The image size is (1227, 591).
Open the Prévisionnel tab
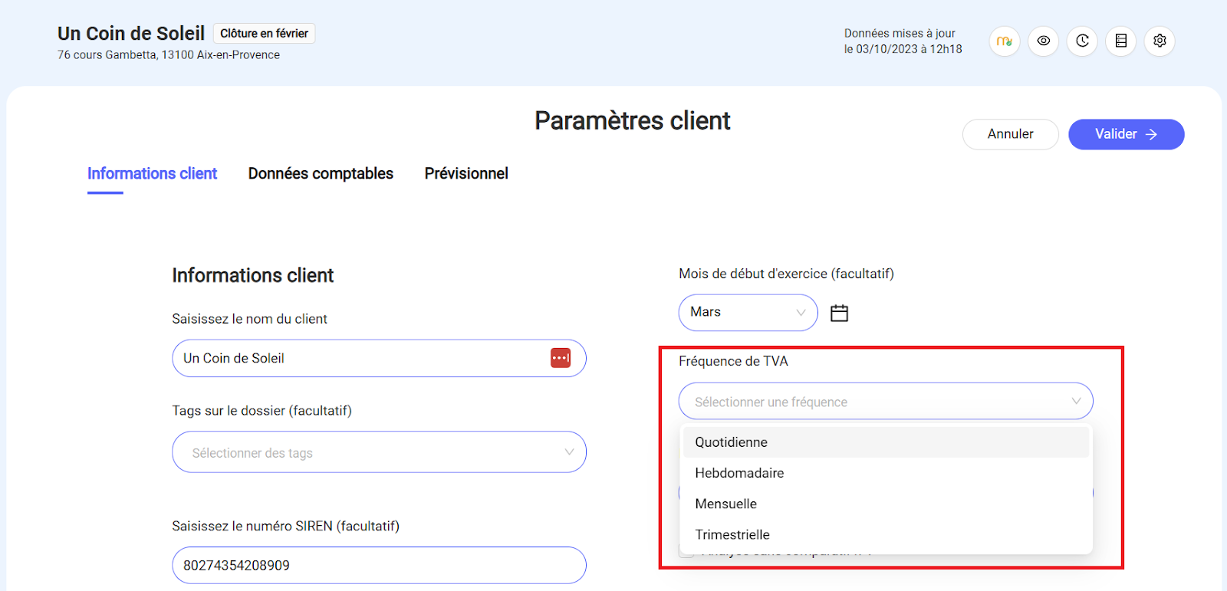[x=466, y=174]
